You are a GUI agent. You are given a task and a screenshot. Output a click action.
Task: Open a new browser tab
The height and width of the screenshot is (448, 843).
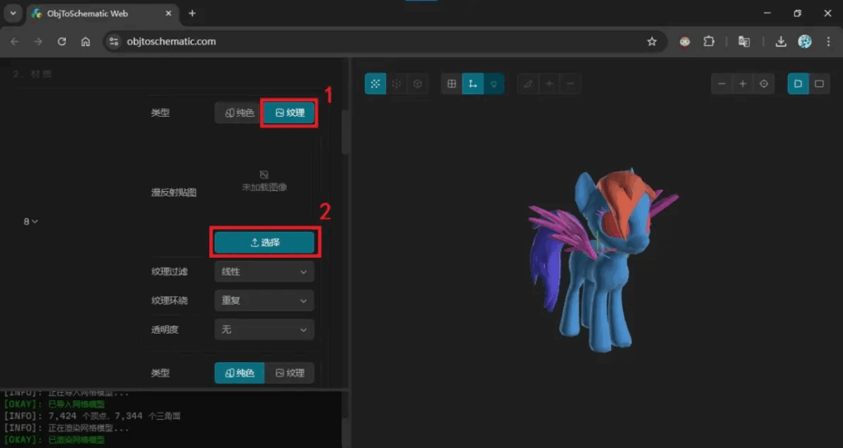(192, 13)
